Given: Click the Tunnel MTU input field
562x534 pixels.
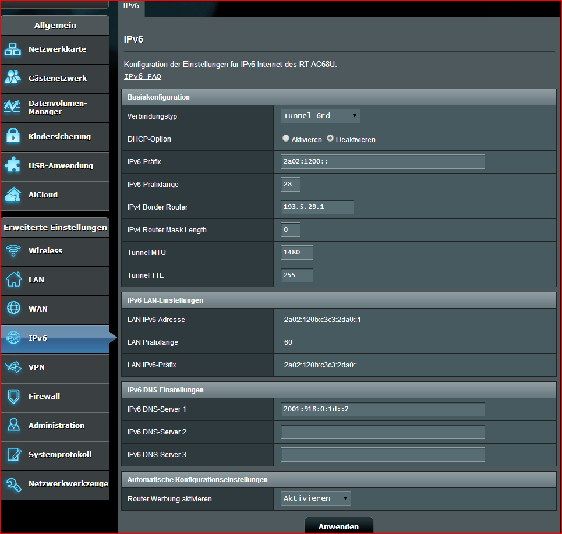Looking at the screenshot, I should (x=296, y=253).
